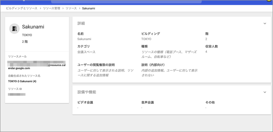Click TOKYO-2-Sakunami (4) resource name

pyautogui.click(x=22, y=81)
